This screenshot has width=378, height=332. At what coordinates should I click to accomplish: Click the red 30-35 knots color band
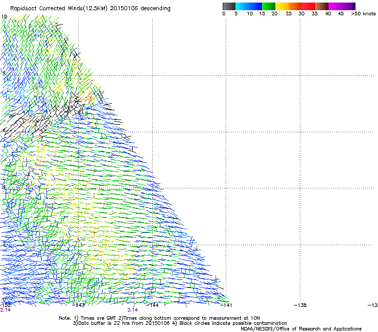(309, 6)
